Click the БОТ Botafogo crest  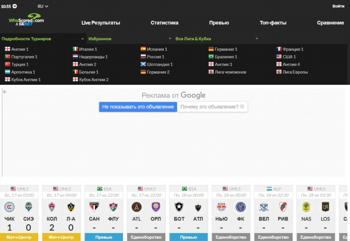pyautogui.click(x=179, y=207)
